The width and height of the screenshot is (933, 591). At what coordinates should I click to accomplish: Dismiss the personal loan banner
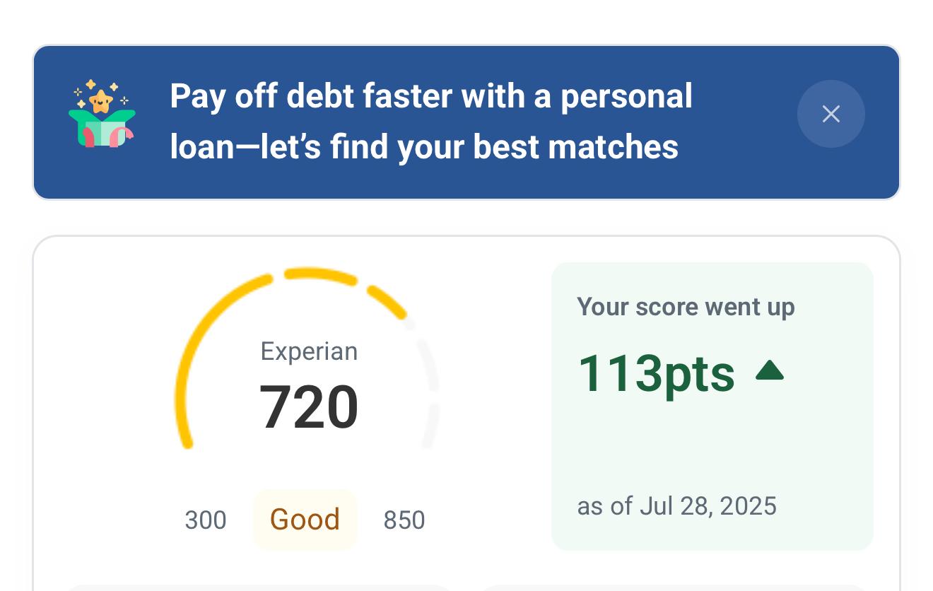[x=831, y=114]
